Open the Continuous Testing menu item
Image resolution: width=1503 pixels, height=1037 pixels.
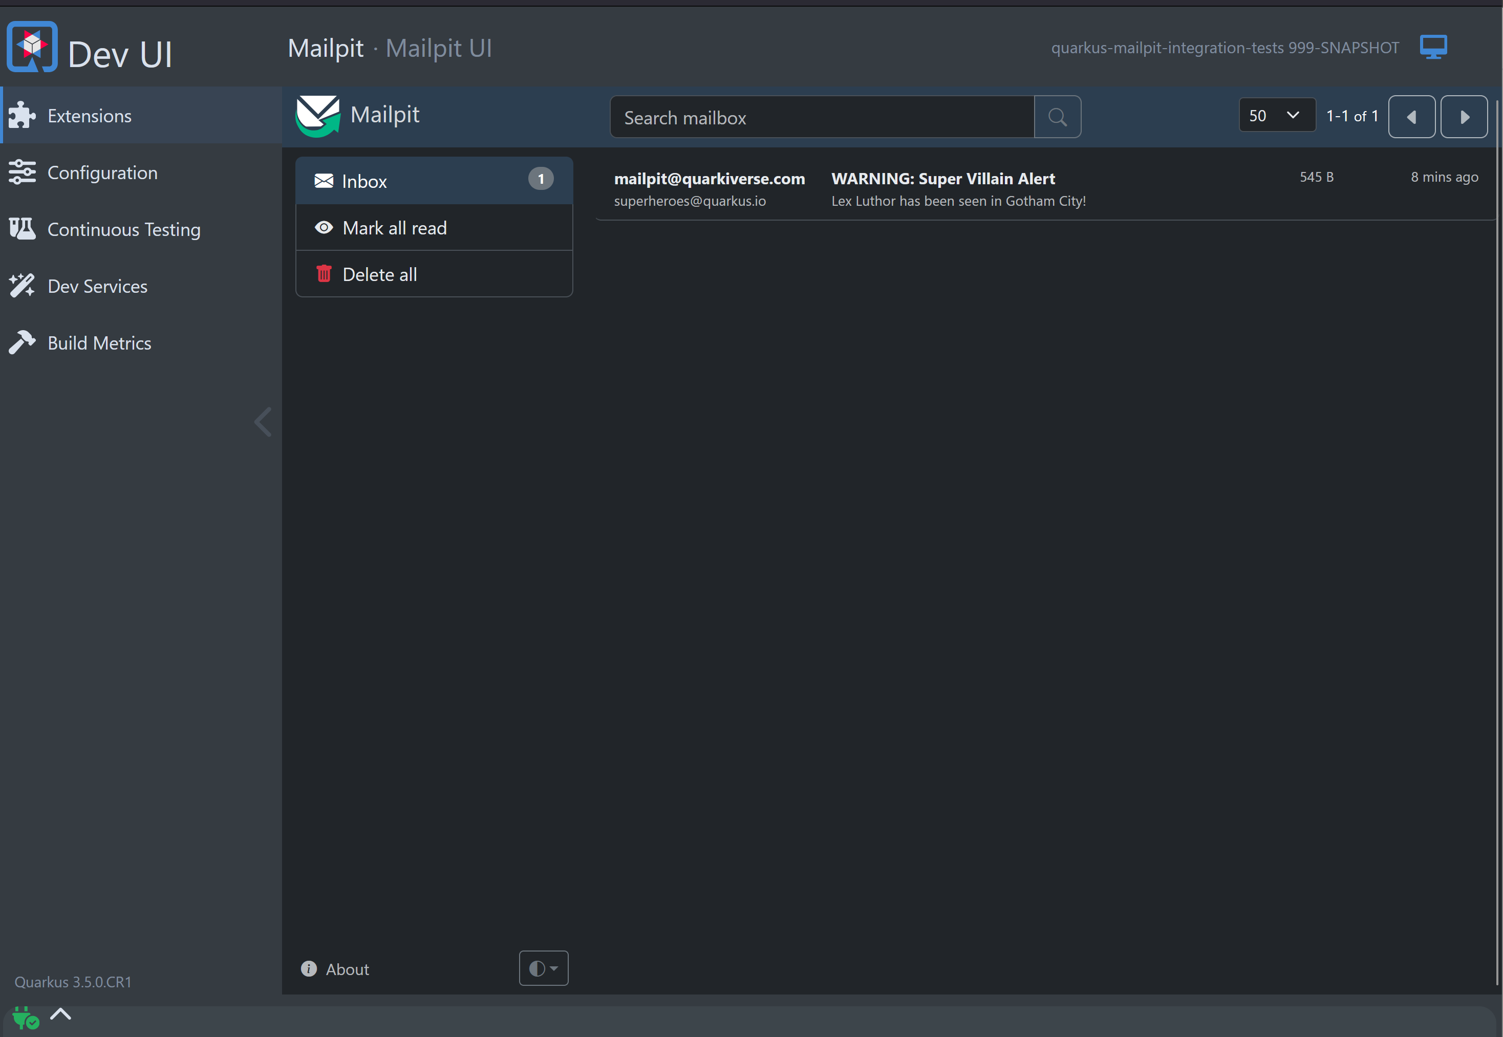pyautogui.click(x=123, y=229)
